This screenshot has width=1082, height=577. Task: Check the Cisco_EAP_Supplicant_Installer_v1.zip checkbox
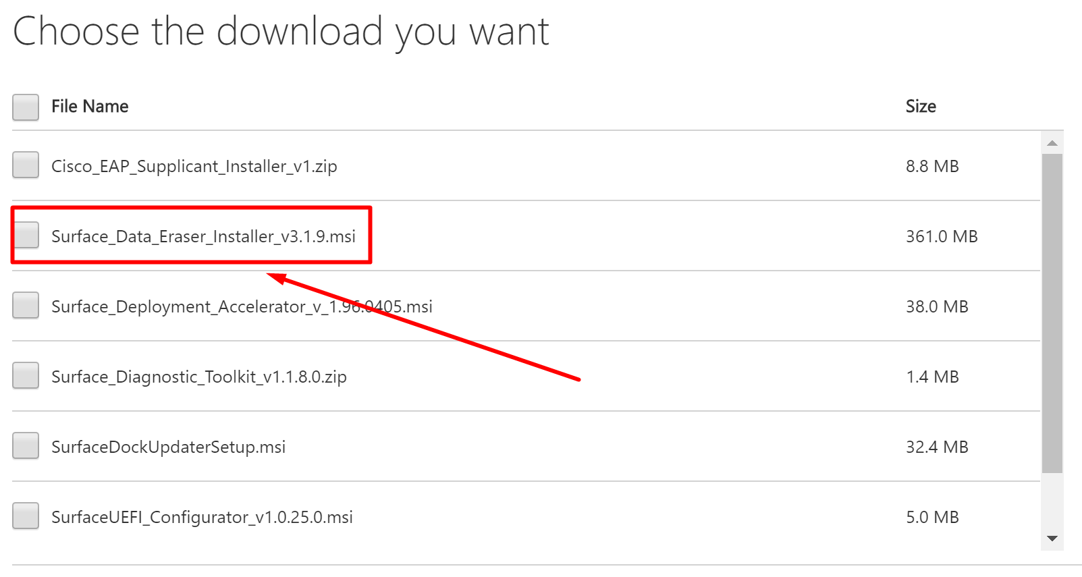25,165
